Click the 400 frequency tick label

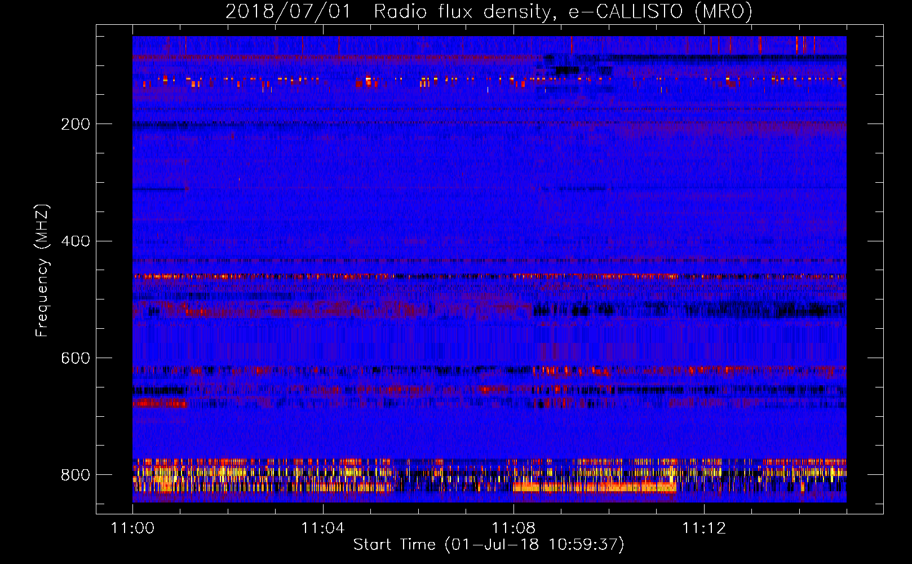coord(76,241)
